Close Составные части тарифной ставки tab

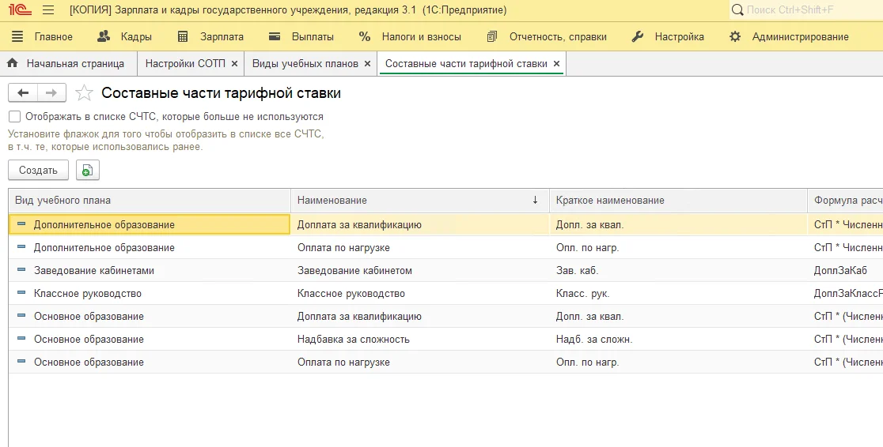[x=556, y=63]
